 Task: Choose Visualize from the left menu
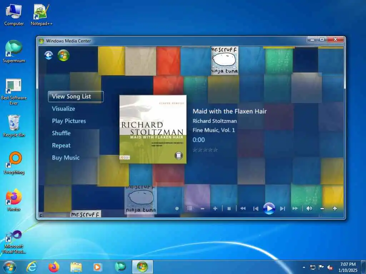[x=64, y=108]
